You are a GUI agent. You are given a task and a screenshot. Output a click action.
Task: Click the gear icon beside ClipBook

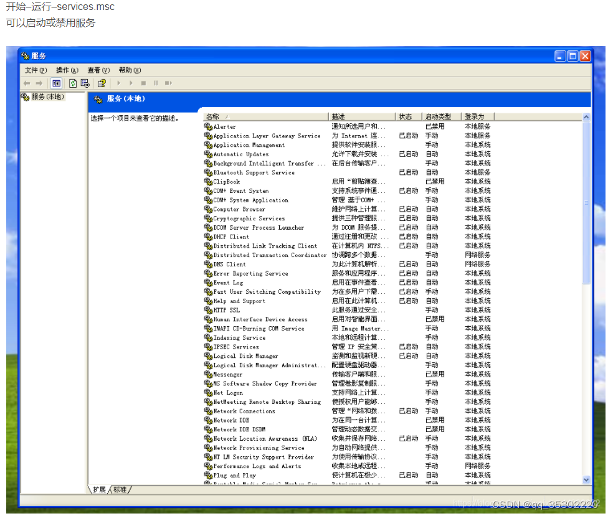(x=208, y=182)
